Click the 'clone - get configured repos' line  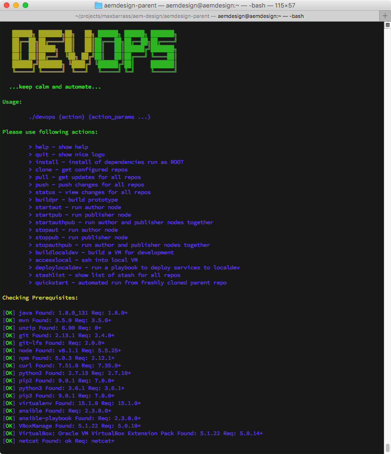coord(78,170)
